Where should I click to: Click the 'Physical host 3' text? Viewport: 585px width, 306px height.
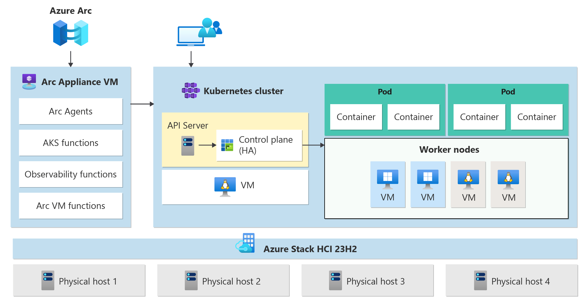(x=376, y=282)
